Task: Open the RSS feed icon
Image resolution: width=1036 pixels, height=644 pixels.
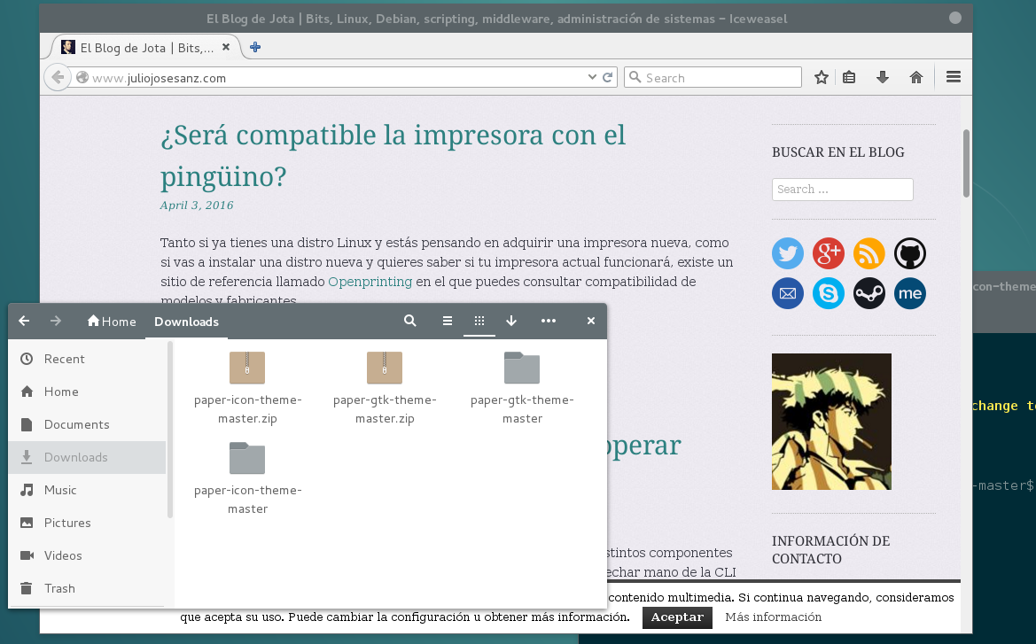Action: [x=869, y=253]
